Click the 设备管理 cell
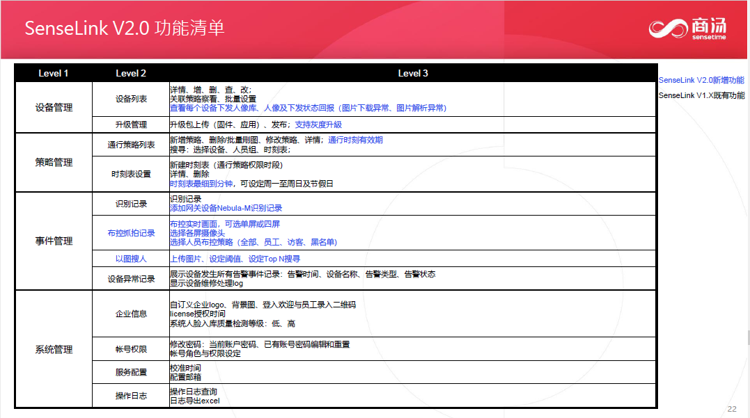This screenshot has height=418, width=750. (x=54, y=108)
